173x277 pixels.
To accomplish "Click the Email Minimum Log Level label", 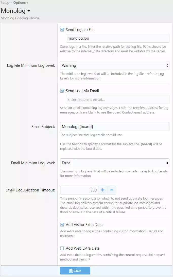I will pos(33,163).
